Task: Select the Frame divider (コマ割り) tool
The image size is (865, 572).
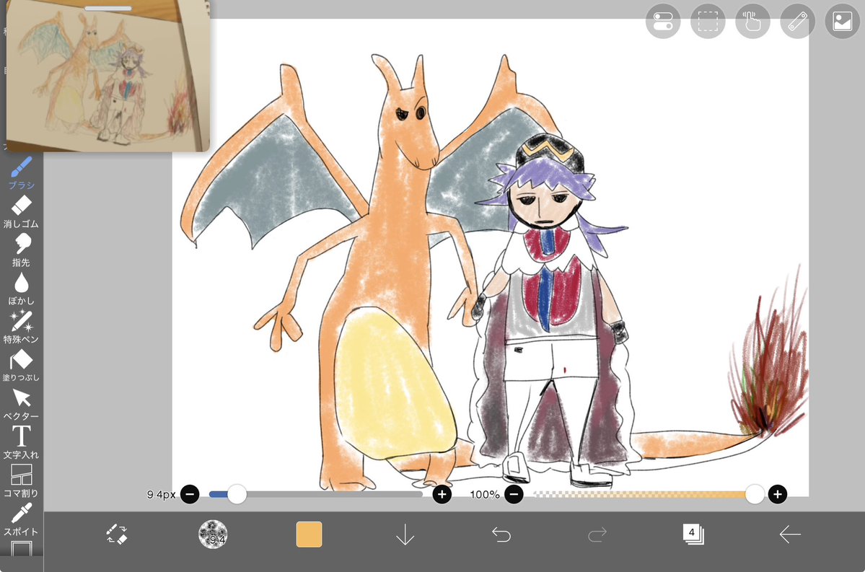Action: (x=21, y=481)
